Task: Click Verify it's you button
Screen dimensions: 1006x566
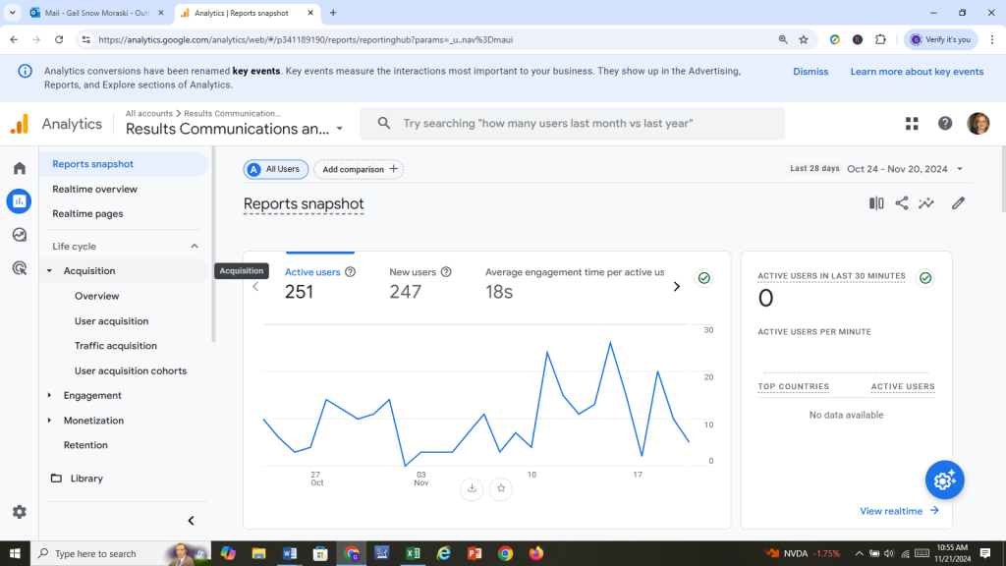Action: tap(940, 39)
